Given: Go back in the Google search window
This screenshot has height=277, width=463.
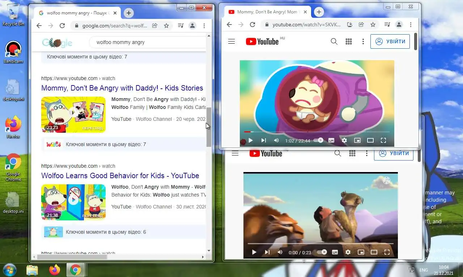Looking at the screenshot, I should pos(39,26).
